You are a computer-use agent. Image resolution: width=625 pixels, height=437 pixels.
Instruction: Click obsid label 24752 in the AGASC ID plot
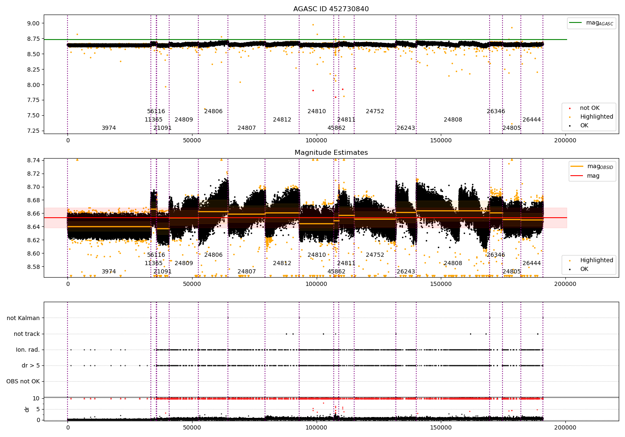[375, 112]
